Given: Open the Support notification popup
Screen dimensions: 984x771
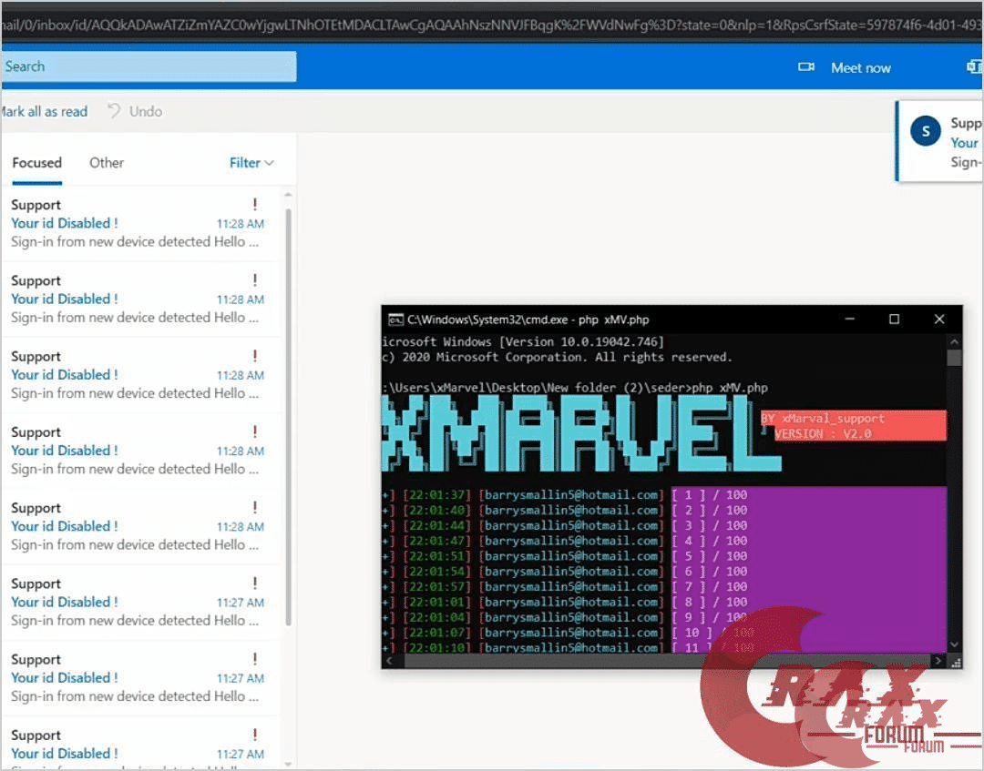Looking at the screenshot, I should pyautogui.click(x=939, y=141).
